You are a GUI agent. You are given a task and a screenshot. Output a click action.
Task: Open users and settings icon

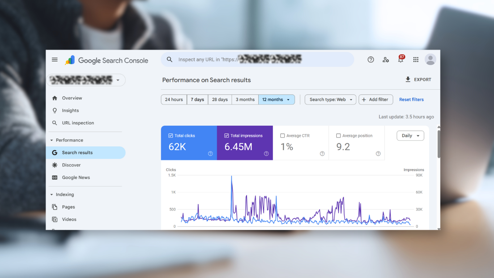click(386, 60)
